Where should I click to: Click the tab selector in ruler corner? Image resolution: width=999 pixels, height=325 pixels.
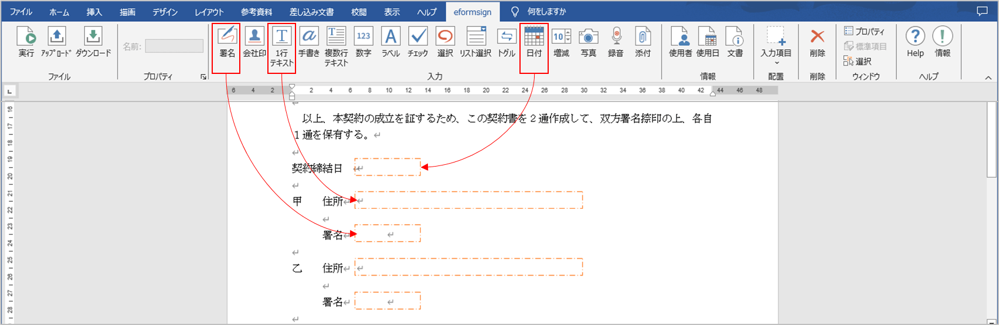pos(10,92)
